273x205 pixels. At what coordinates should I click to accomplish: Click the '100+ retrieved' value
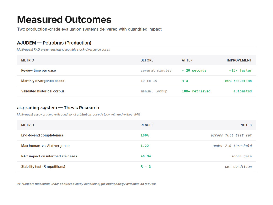click(x=196, y=91)
